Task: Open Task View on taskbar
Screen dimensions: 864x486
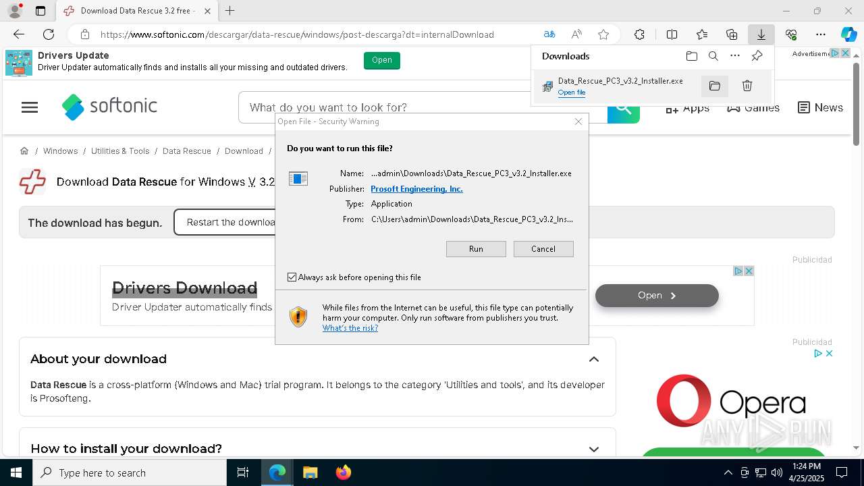Action: tap(243, 473)
